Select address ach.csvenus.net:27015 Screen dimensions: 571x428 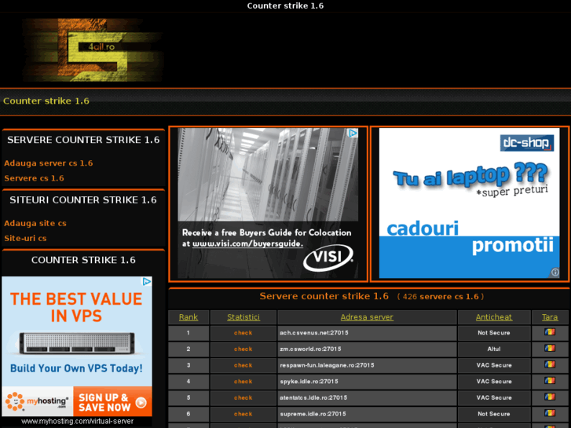pos(314,333)
